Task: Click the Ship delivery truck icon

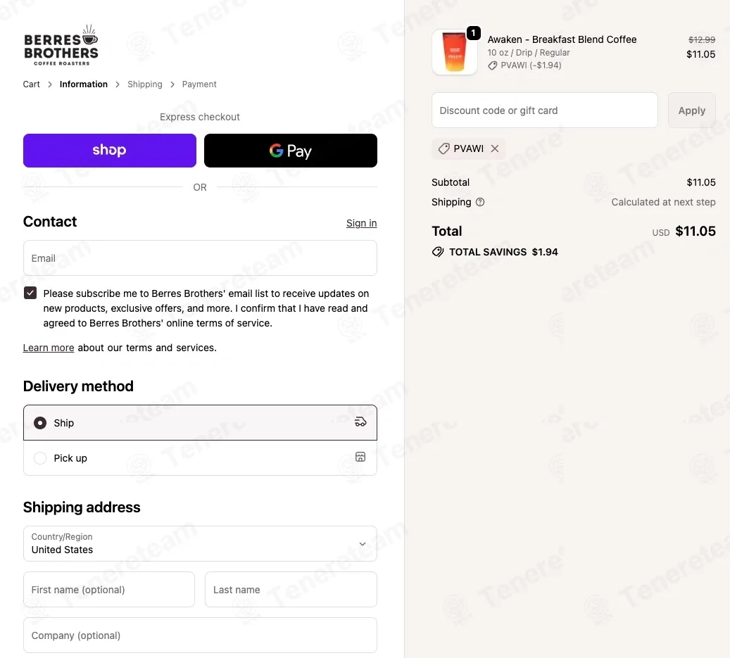Action: (x=360, y=422)
